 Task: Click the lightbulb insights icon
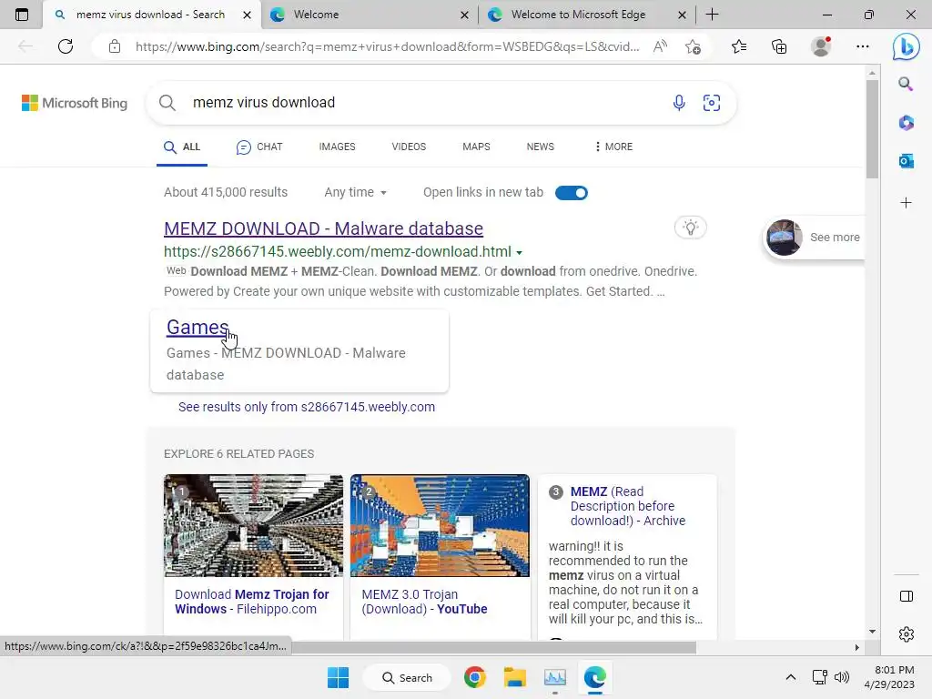click(x=691, y=228)
